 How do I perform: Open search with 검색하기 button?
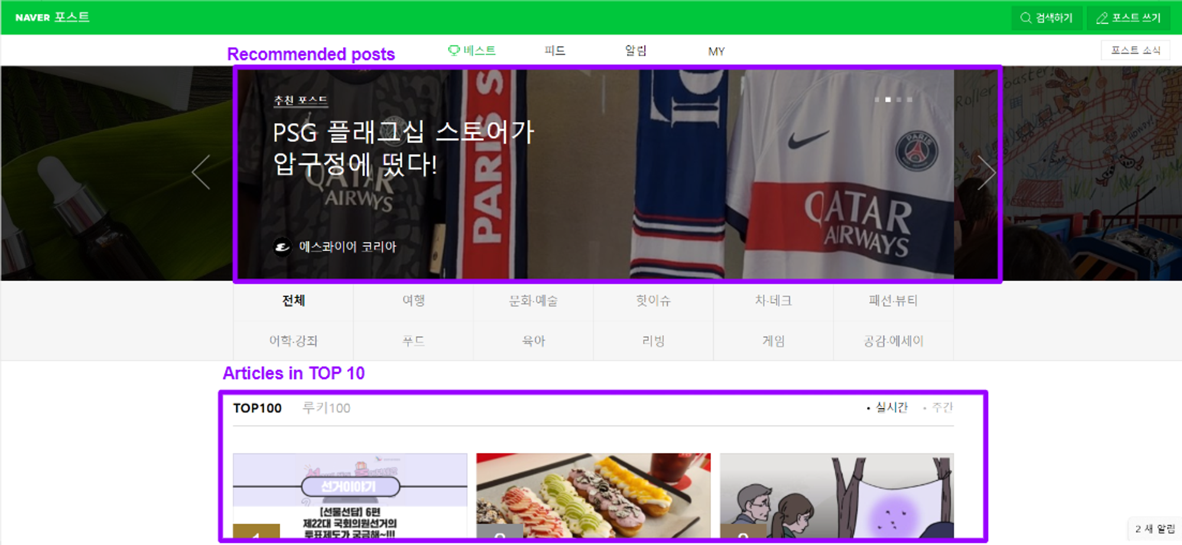coord(1047,18)
